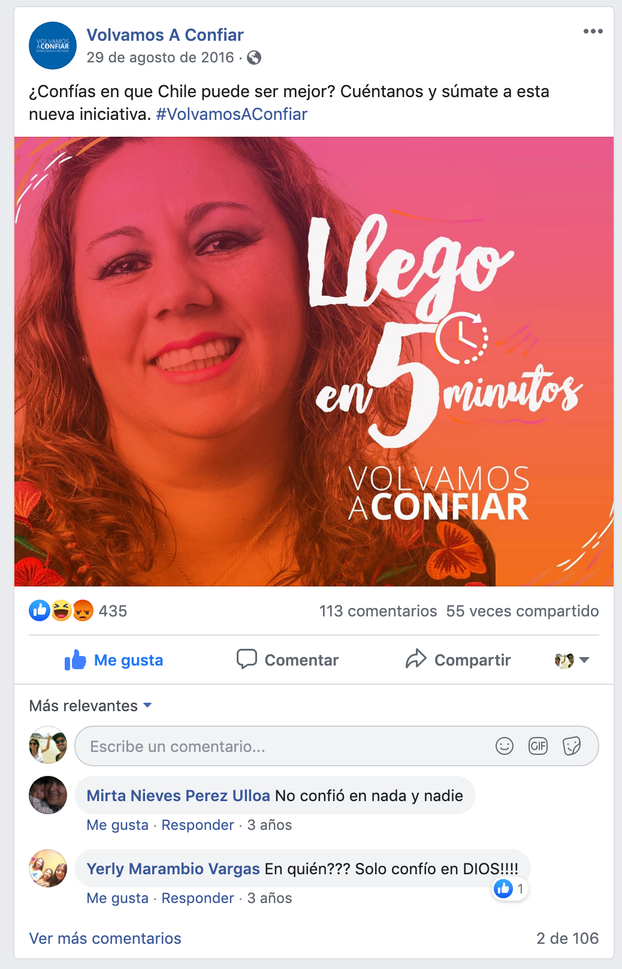Image resolution: width=622 pixels, height=969 pixels.
Task: Open the GIF picker in comment box
Action: pos(538,746)
